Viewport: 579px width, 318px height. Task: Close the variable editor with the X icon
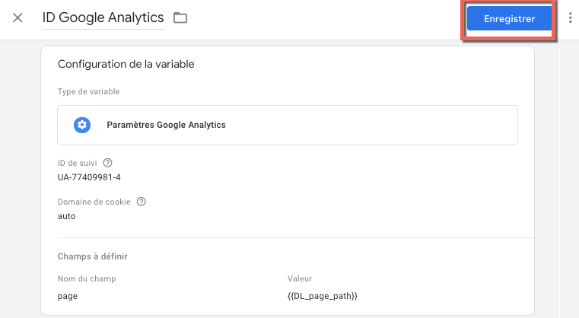(17, 17)
